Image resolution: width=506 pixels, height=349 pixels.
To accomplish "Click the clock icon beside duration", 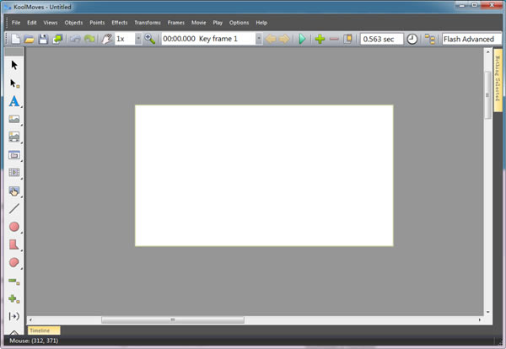I will 412,40.
